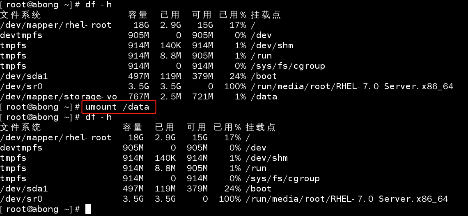468x216 pixels.
Task: Select the "挂载点" header in first output
Action: [266, 15]
